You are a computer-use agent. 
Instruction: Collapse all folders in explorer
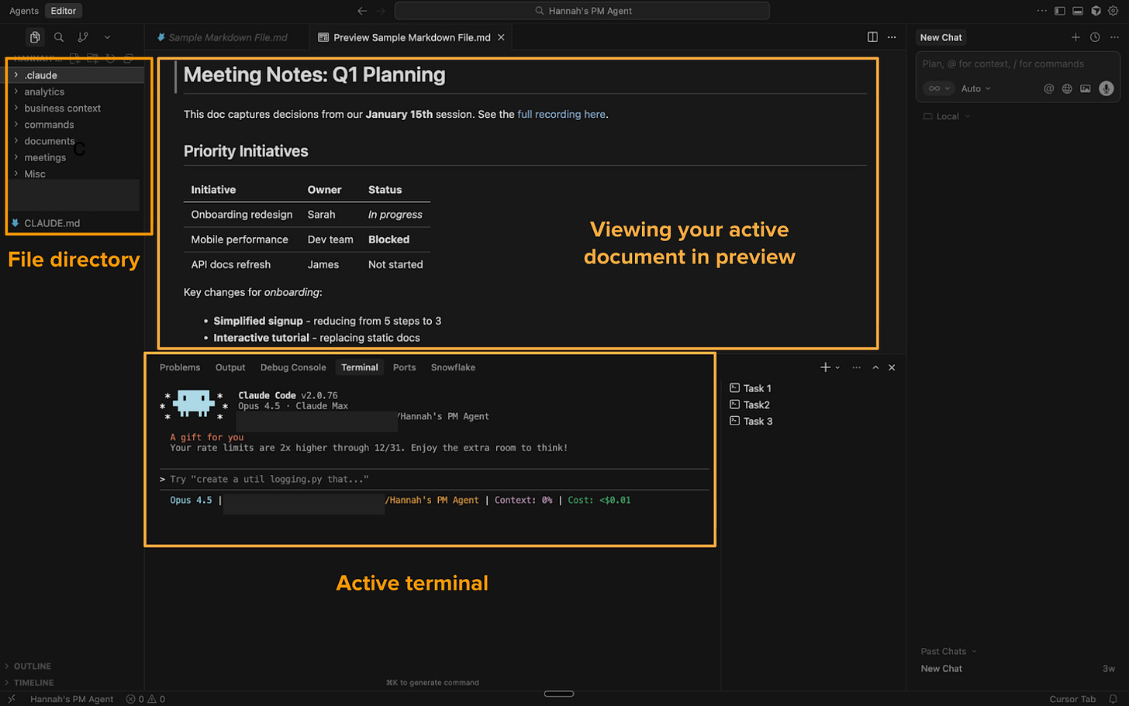128,58
